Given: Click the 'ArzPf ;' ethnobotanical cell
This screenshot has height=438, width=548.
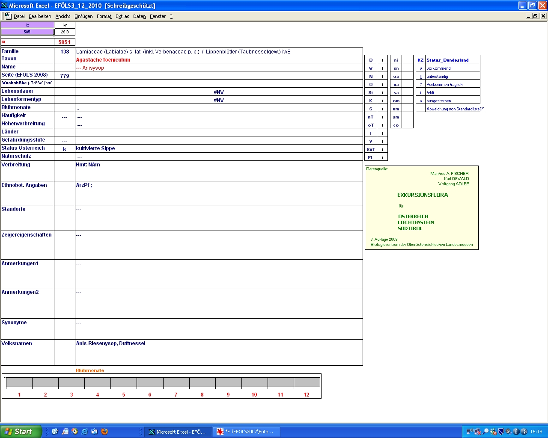Looking at the screenshot, I should (x=219, y=193).
